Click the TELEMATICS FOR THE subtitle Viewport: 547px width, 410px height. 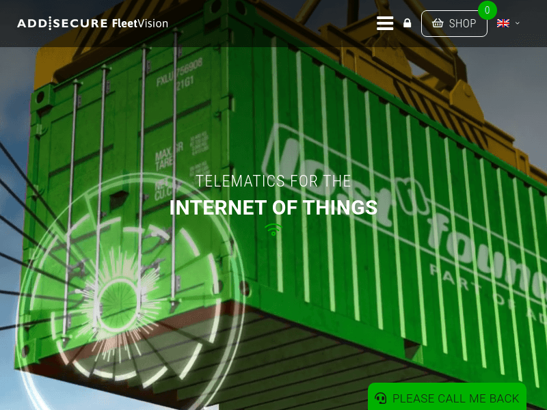point(273,181)
